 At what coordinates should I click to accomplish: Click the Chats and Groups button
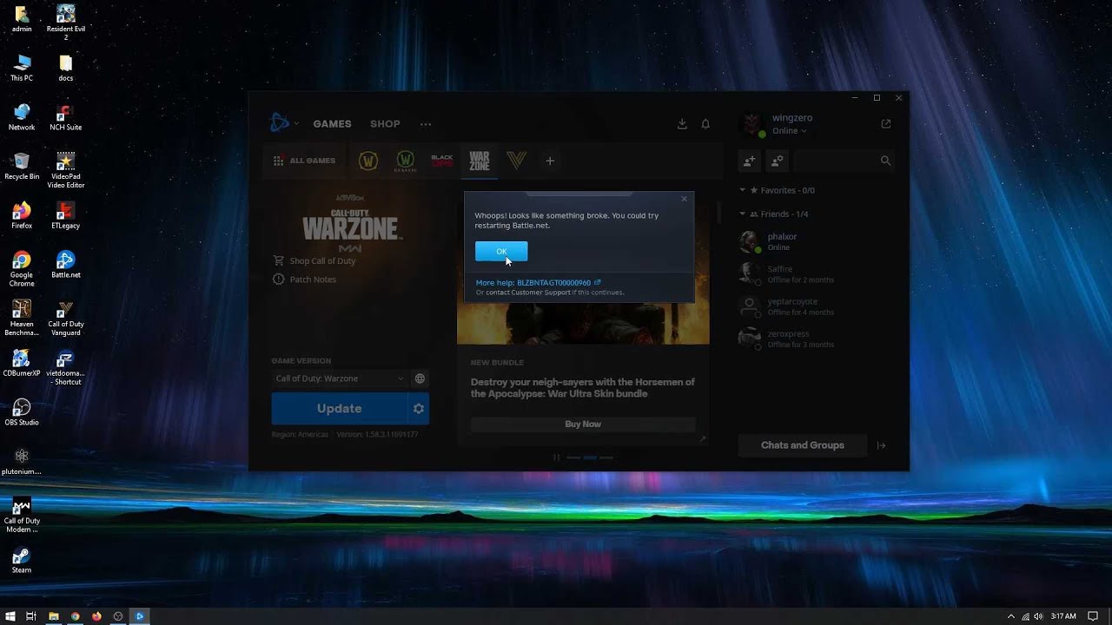[803, 445]
